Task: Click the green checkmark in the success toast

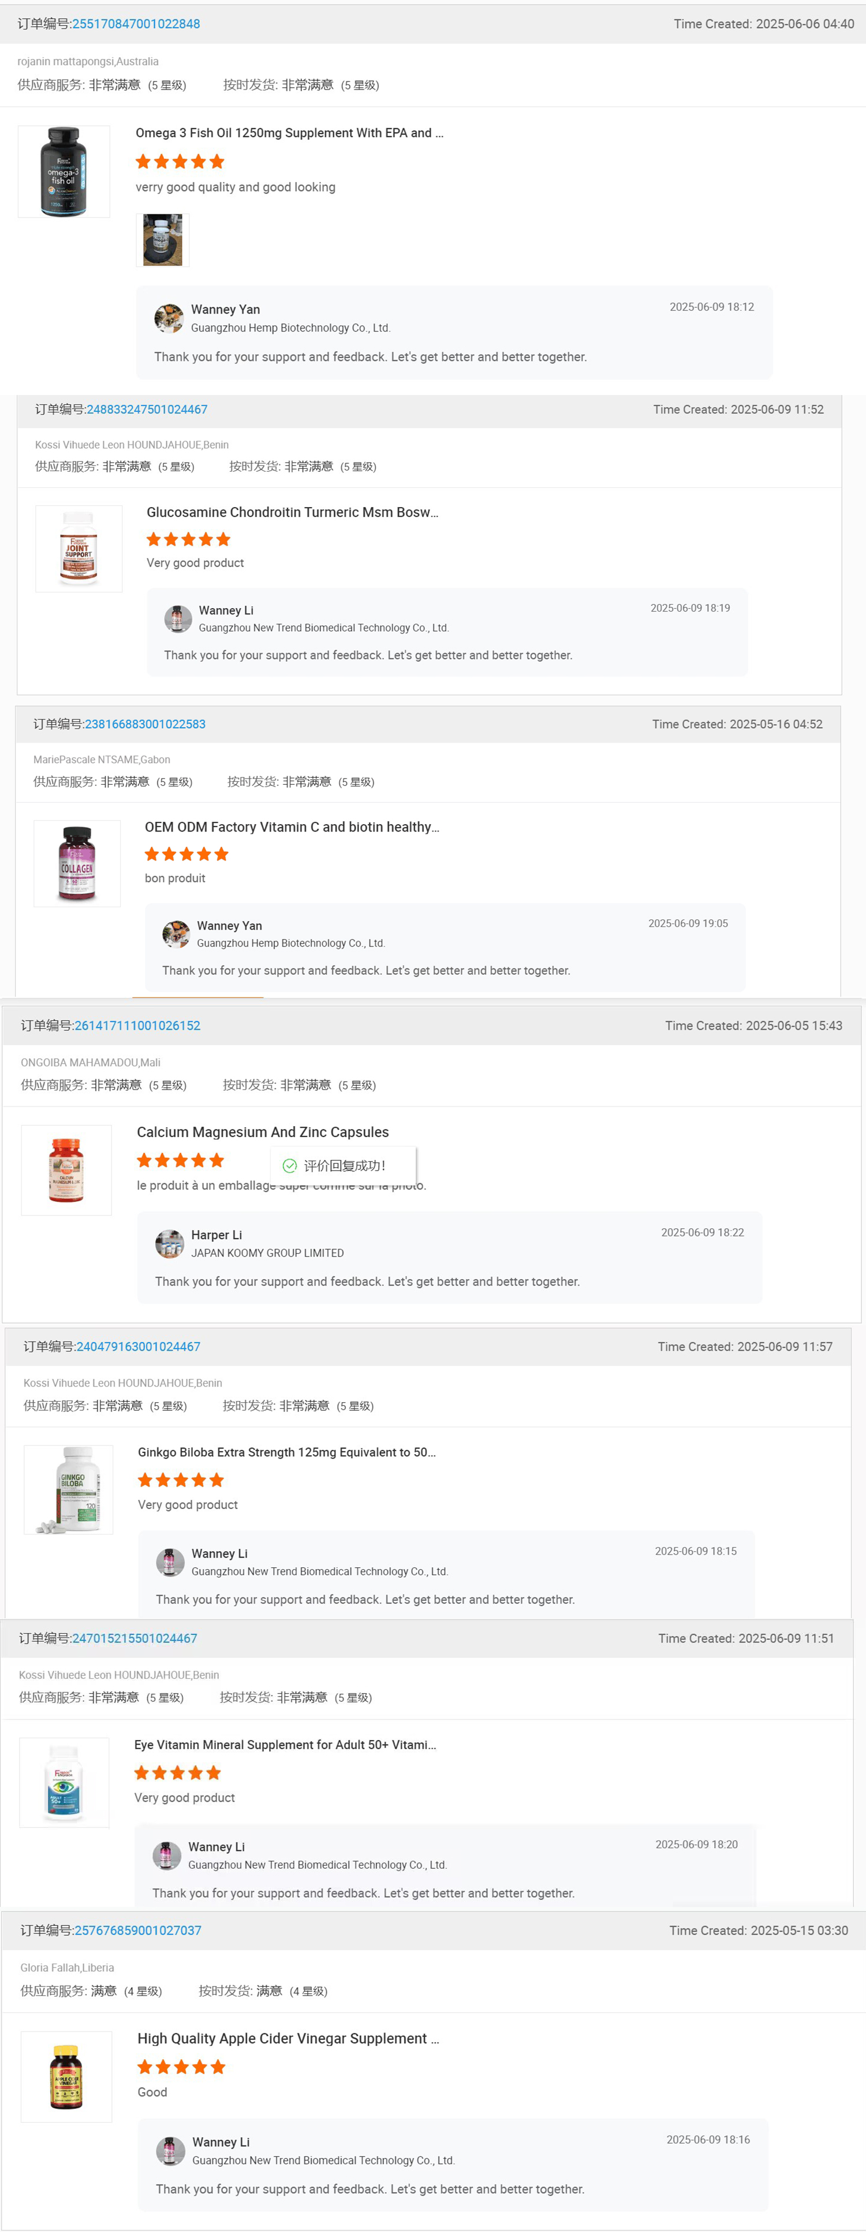Action: point(289,1165)
